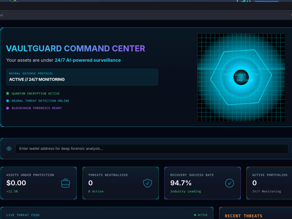The height and width of the screenshot is (219, 292).
Task: Click the cyan dot beside Neural Threat Detection
Action: [x=8, y=101]
